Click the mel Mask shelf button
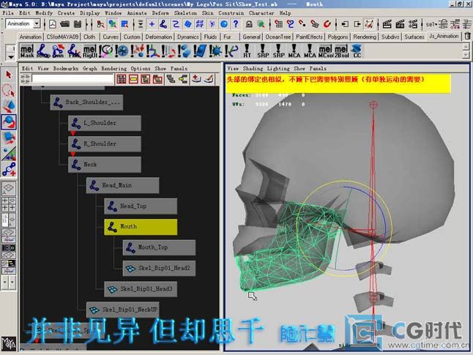Screen dimensions: 473x355 click(x=27, y=51)
